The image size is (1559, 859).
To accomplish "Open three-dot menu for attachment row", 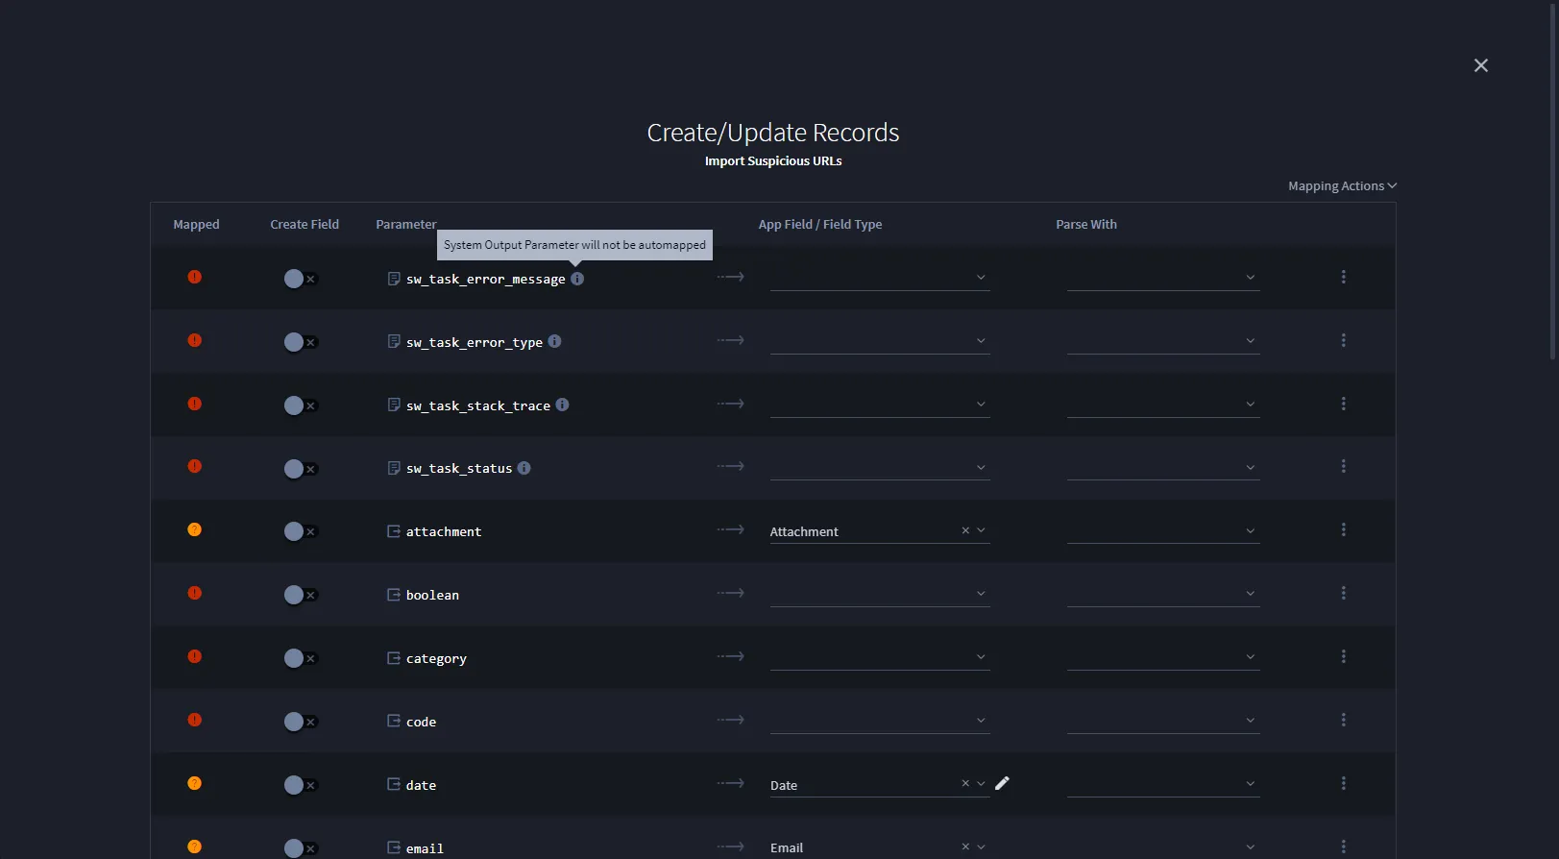I will tap(1343, 529).
